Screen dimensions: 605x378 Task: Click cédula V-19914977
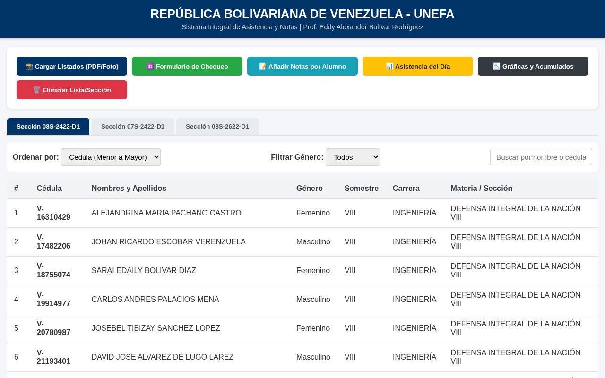click(53, 300)
